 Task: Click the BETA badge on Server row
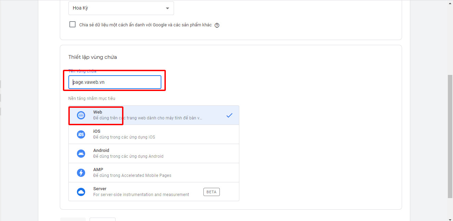point(211,192)
